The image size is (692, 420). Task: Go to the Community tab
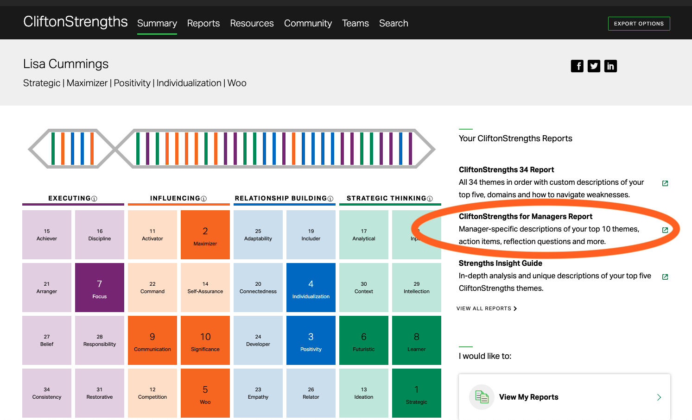[308, 23]
